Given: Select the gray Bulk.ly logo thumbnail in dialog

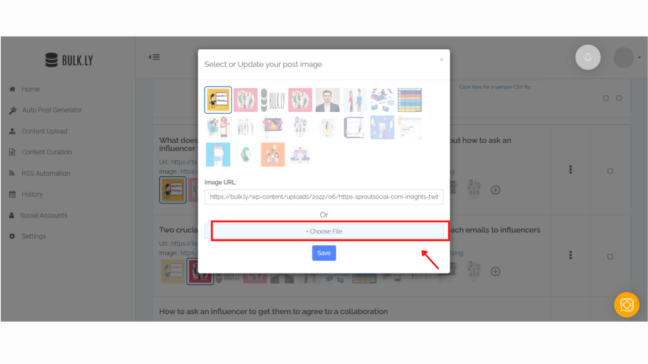Looking at the screenshot, I should pos(273,100).
